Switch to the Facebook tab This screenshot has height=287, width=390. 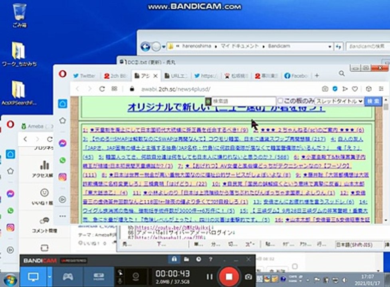[296, 76]
